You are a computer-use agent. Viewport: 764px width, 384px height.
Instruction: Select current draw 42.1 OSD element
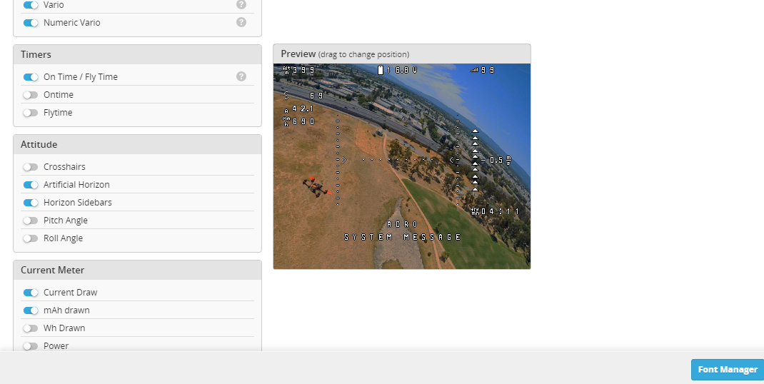click(298, 108)
